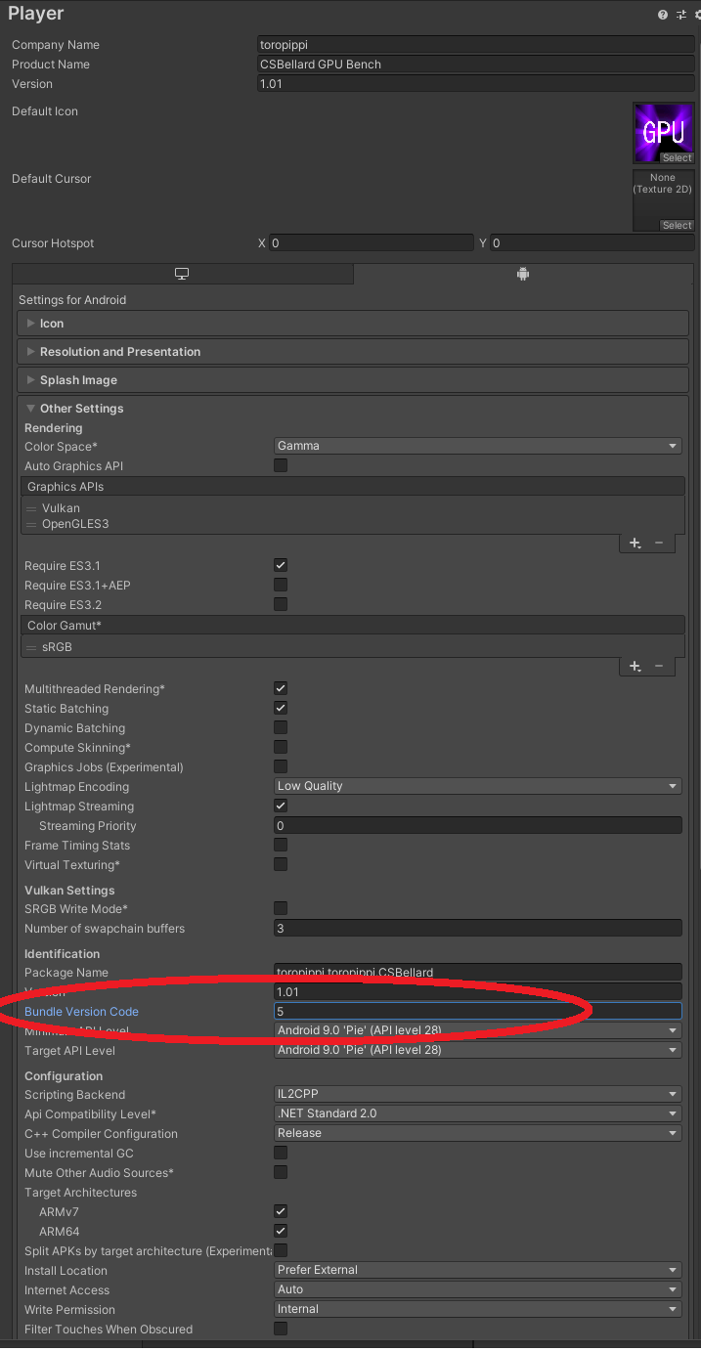Open the help icon in Player header
Viewport: 701px width, 1352px height.
663,15
